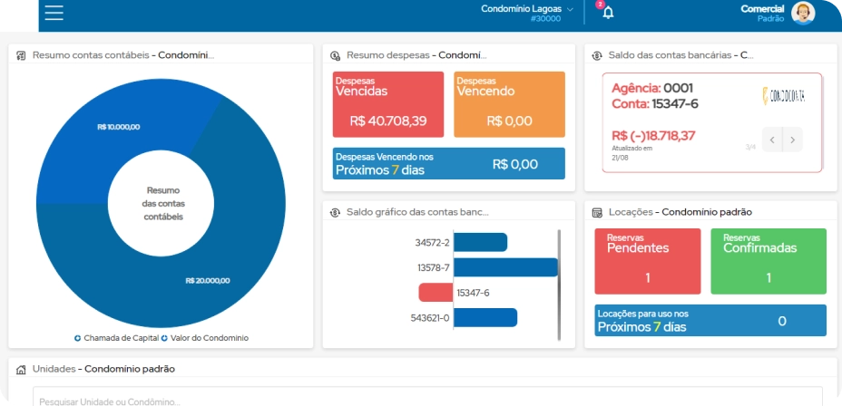Click the Unidades house icon

(x=22, y=369)
